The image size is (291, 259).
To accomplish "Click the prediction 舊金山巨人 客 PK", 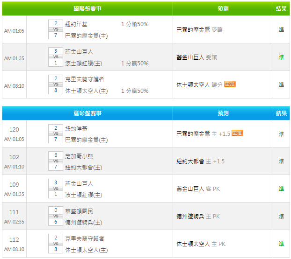I will click(x=198, y=189).
